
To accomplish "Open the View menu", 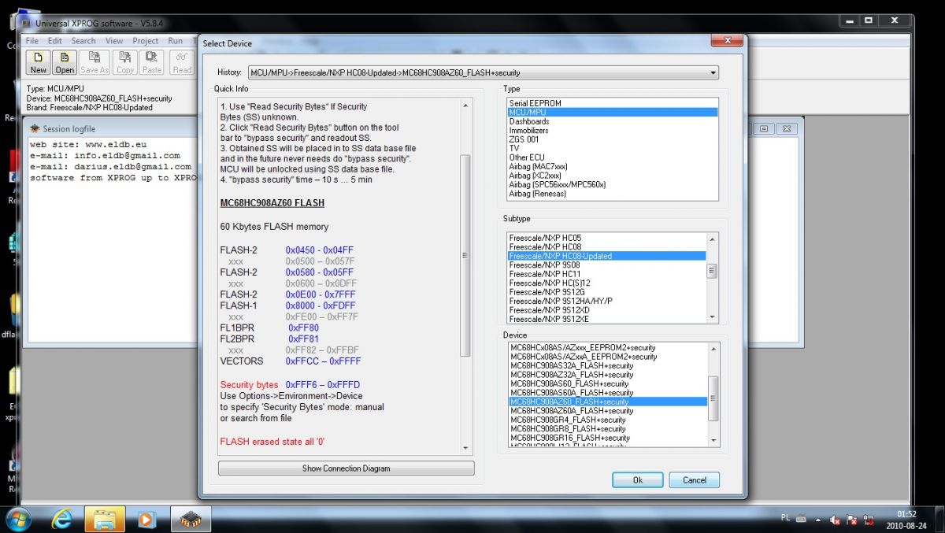I will tap(114, 41).
